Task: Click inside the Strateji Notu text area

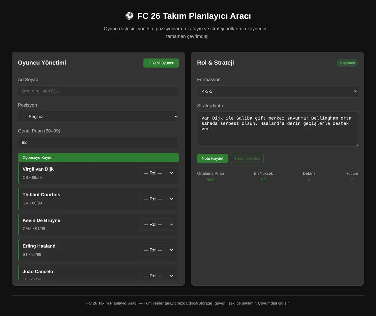Action: [278, 129]
